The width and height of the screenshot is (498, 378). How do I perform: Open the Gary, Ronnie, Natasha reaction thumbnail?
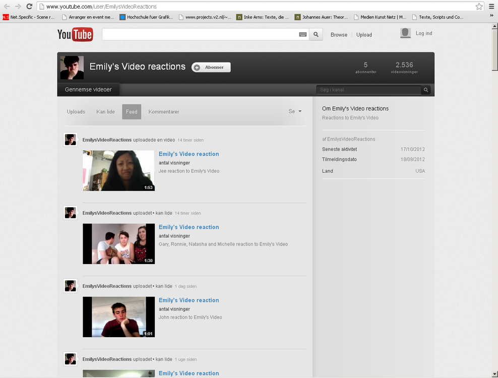[119, 243]
